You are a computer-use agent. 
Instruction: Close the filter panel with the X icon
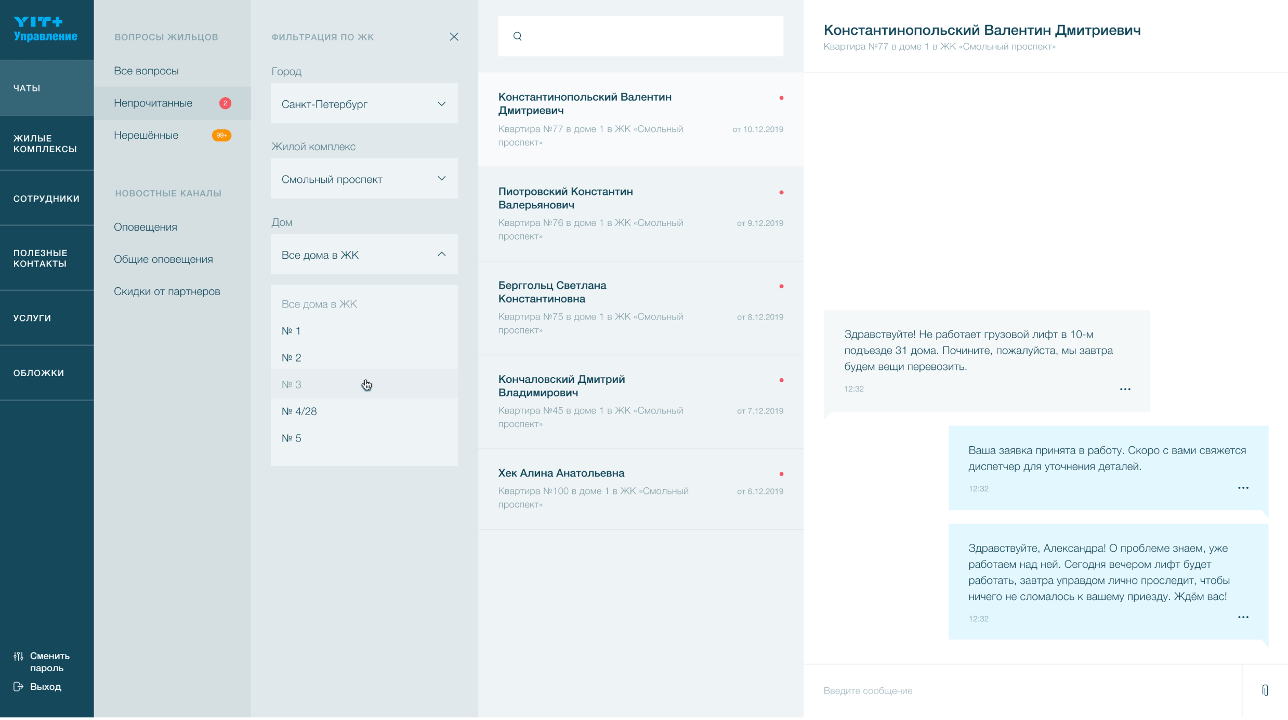click(x=454, y=37)
